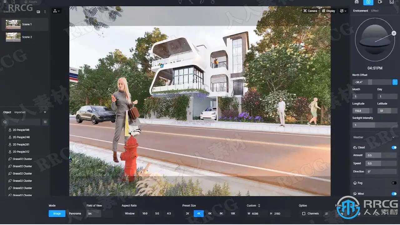The image size is (400, 225).
Task: Click the Camera button in viewport
Action: point(310,11)
